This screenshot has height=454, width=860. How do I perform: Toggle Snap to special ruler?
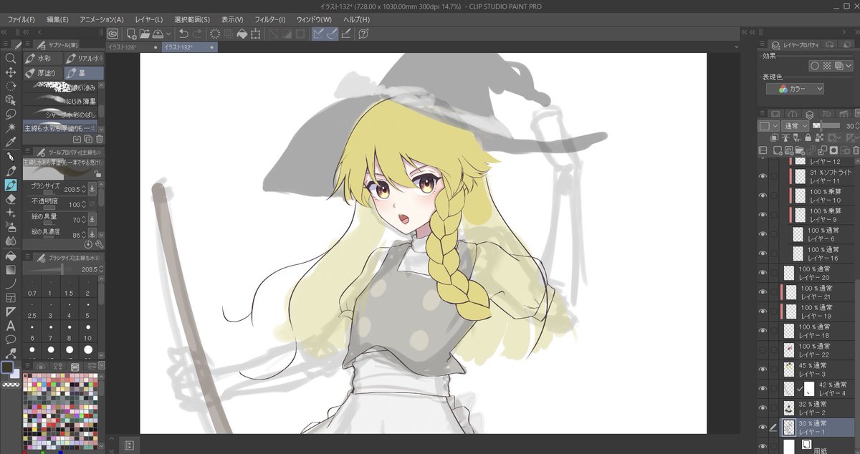[332, 34]
